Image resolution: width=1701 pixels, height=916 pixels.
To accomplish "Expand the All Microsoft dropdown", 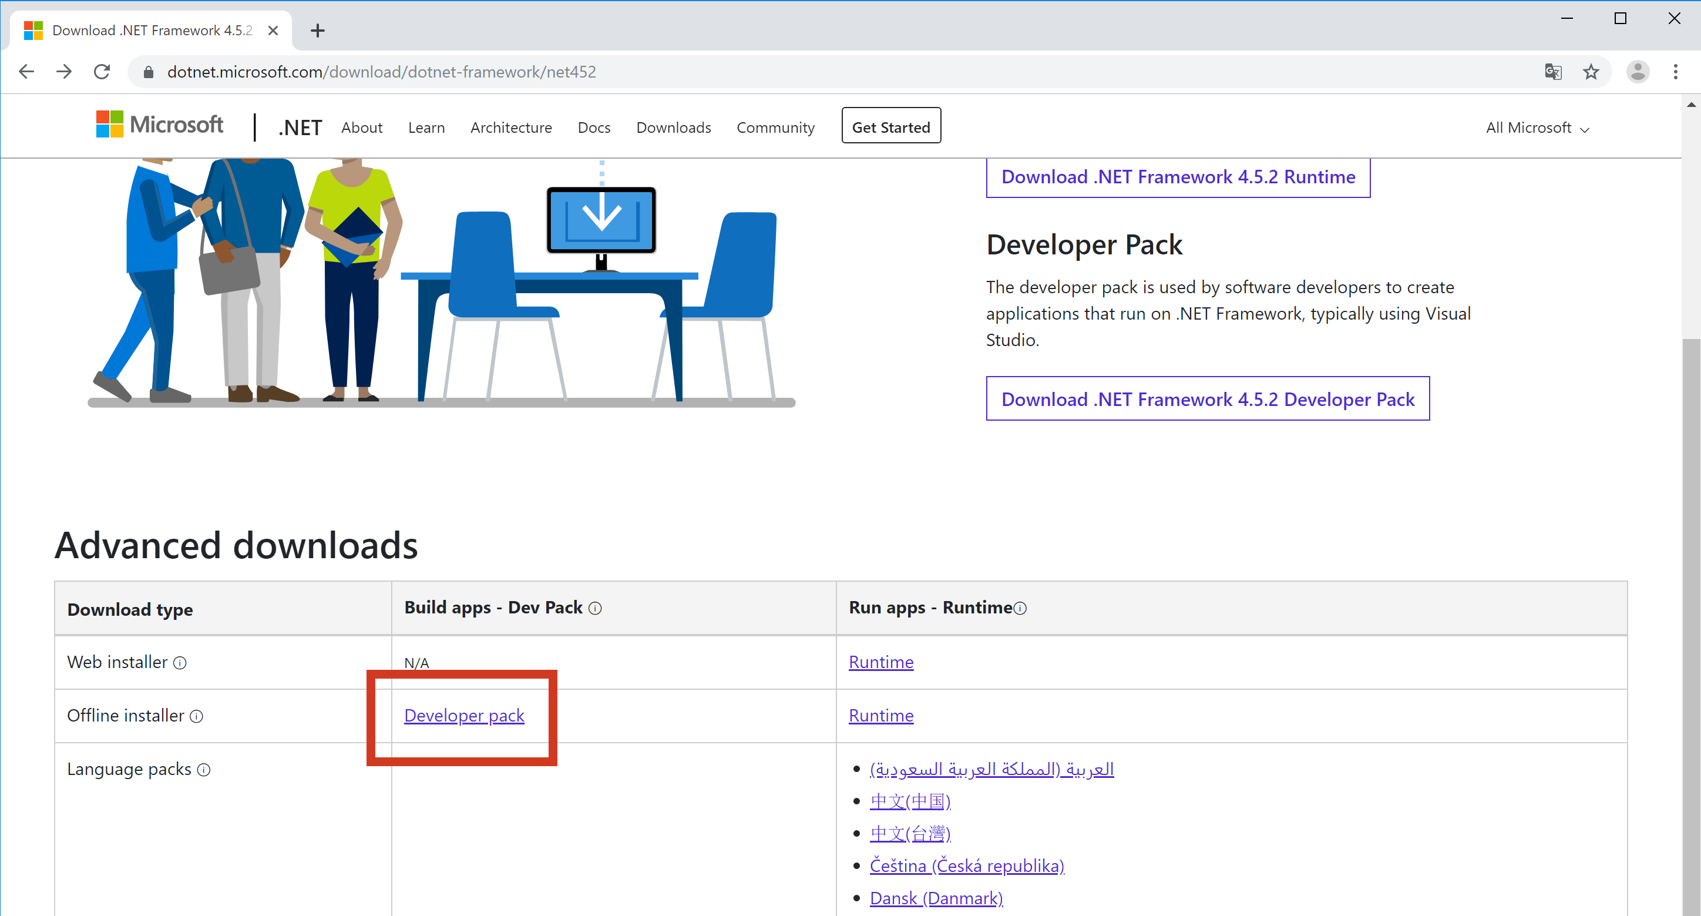I will pos(1537,128).
